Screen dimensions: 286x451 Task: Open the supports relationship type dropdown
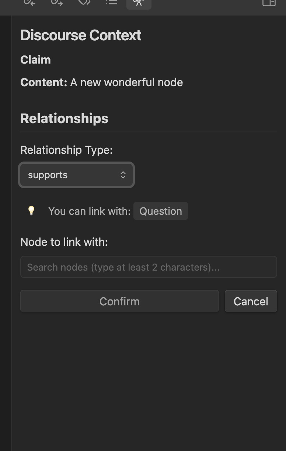(76, 175)
